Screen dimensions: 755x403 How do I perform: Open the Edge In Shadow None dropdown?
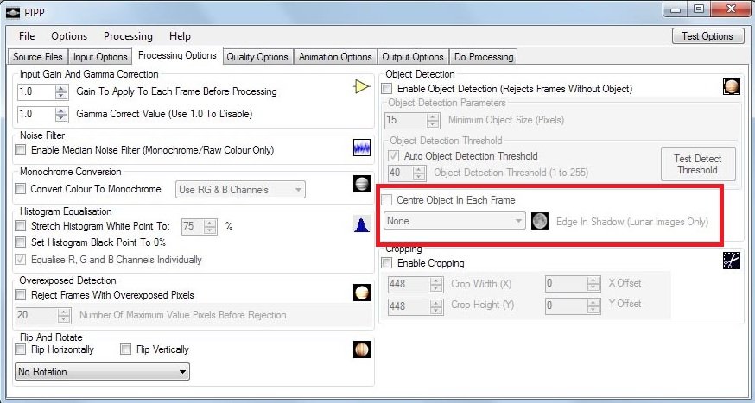pos(454,221)
